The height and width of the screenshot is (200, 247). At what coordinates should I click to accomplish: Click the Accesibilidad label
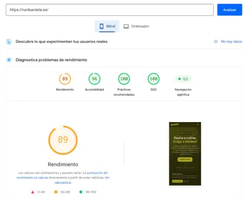95,90
